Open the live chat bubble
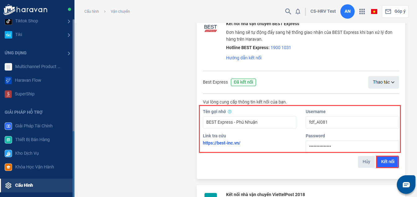The image size is (417, 197). 406,185
